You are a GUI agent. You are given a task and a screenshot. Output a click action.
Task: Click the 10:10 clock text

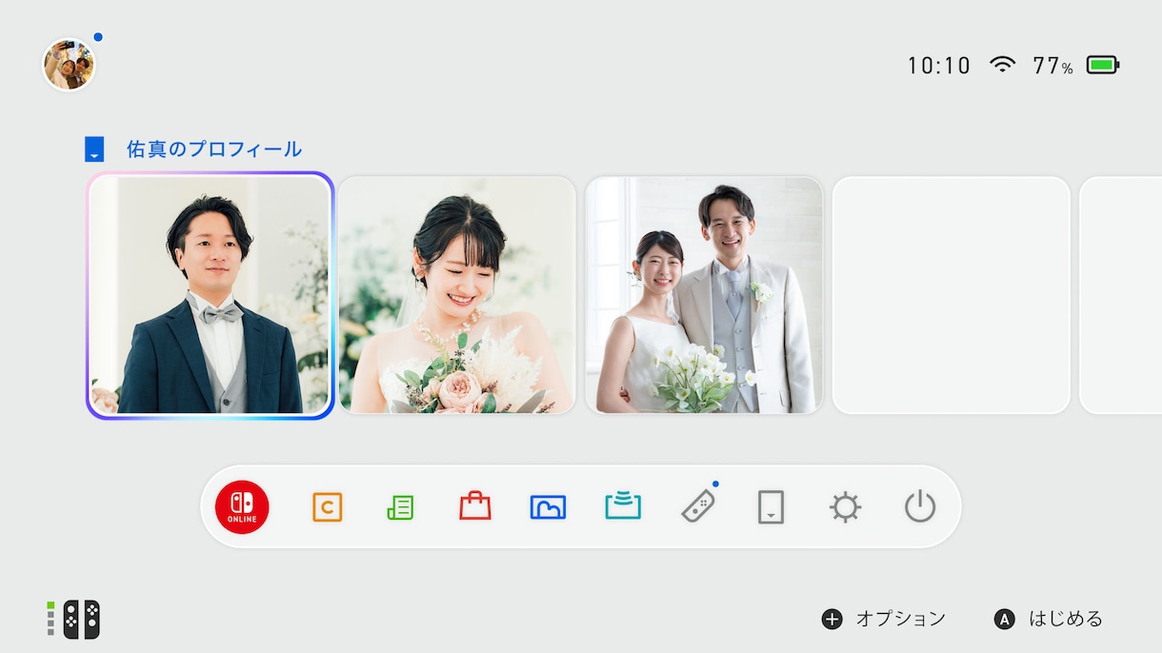[x=938, y=66]
